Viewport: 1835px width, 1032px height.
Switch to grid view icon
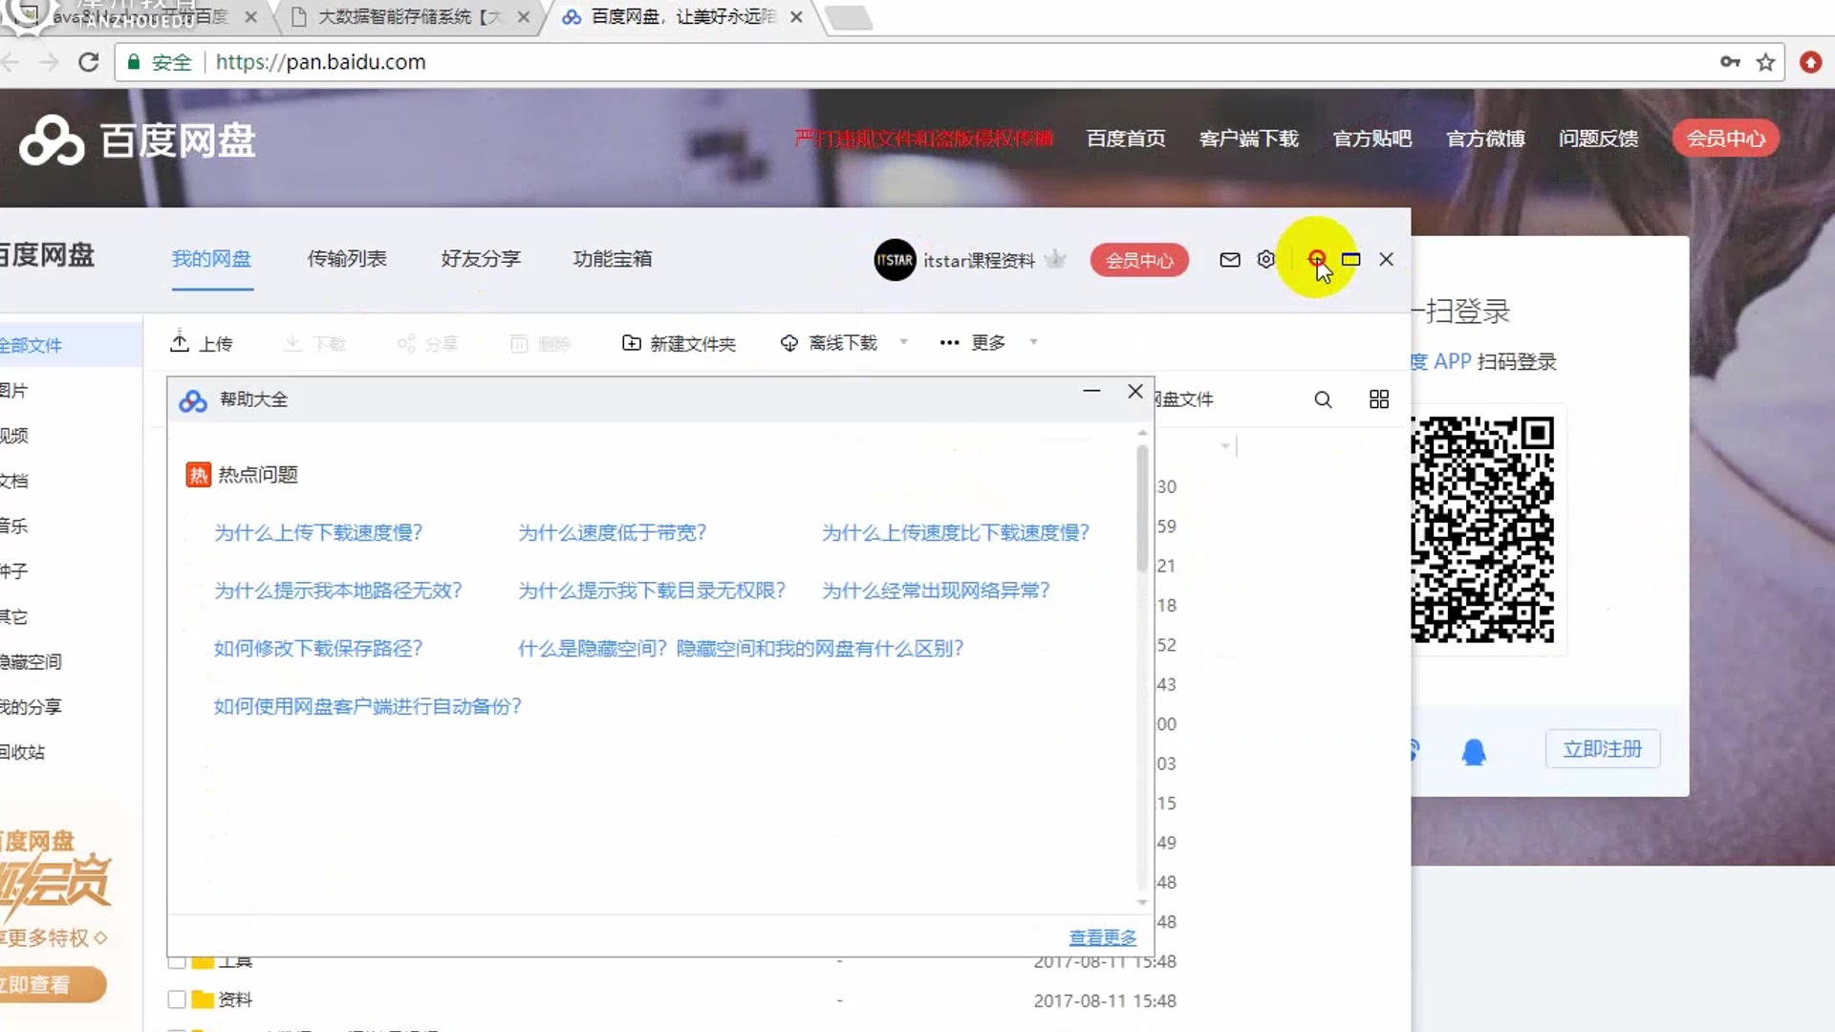(x=1379, y=399)
